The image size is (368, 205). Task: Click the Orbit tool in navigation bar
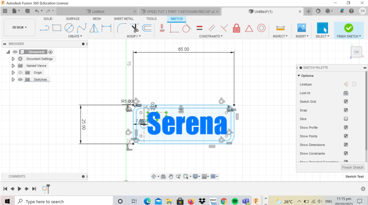154,176
